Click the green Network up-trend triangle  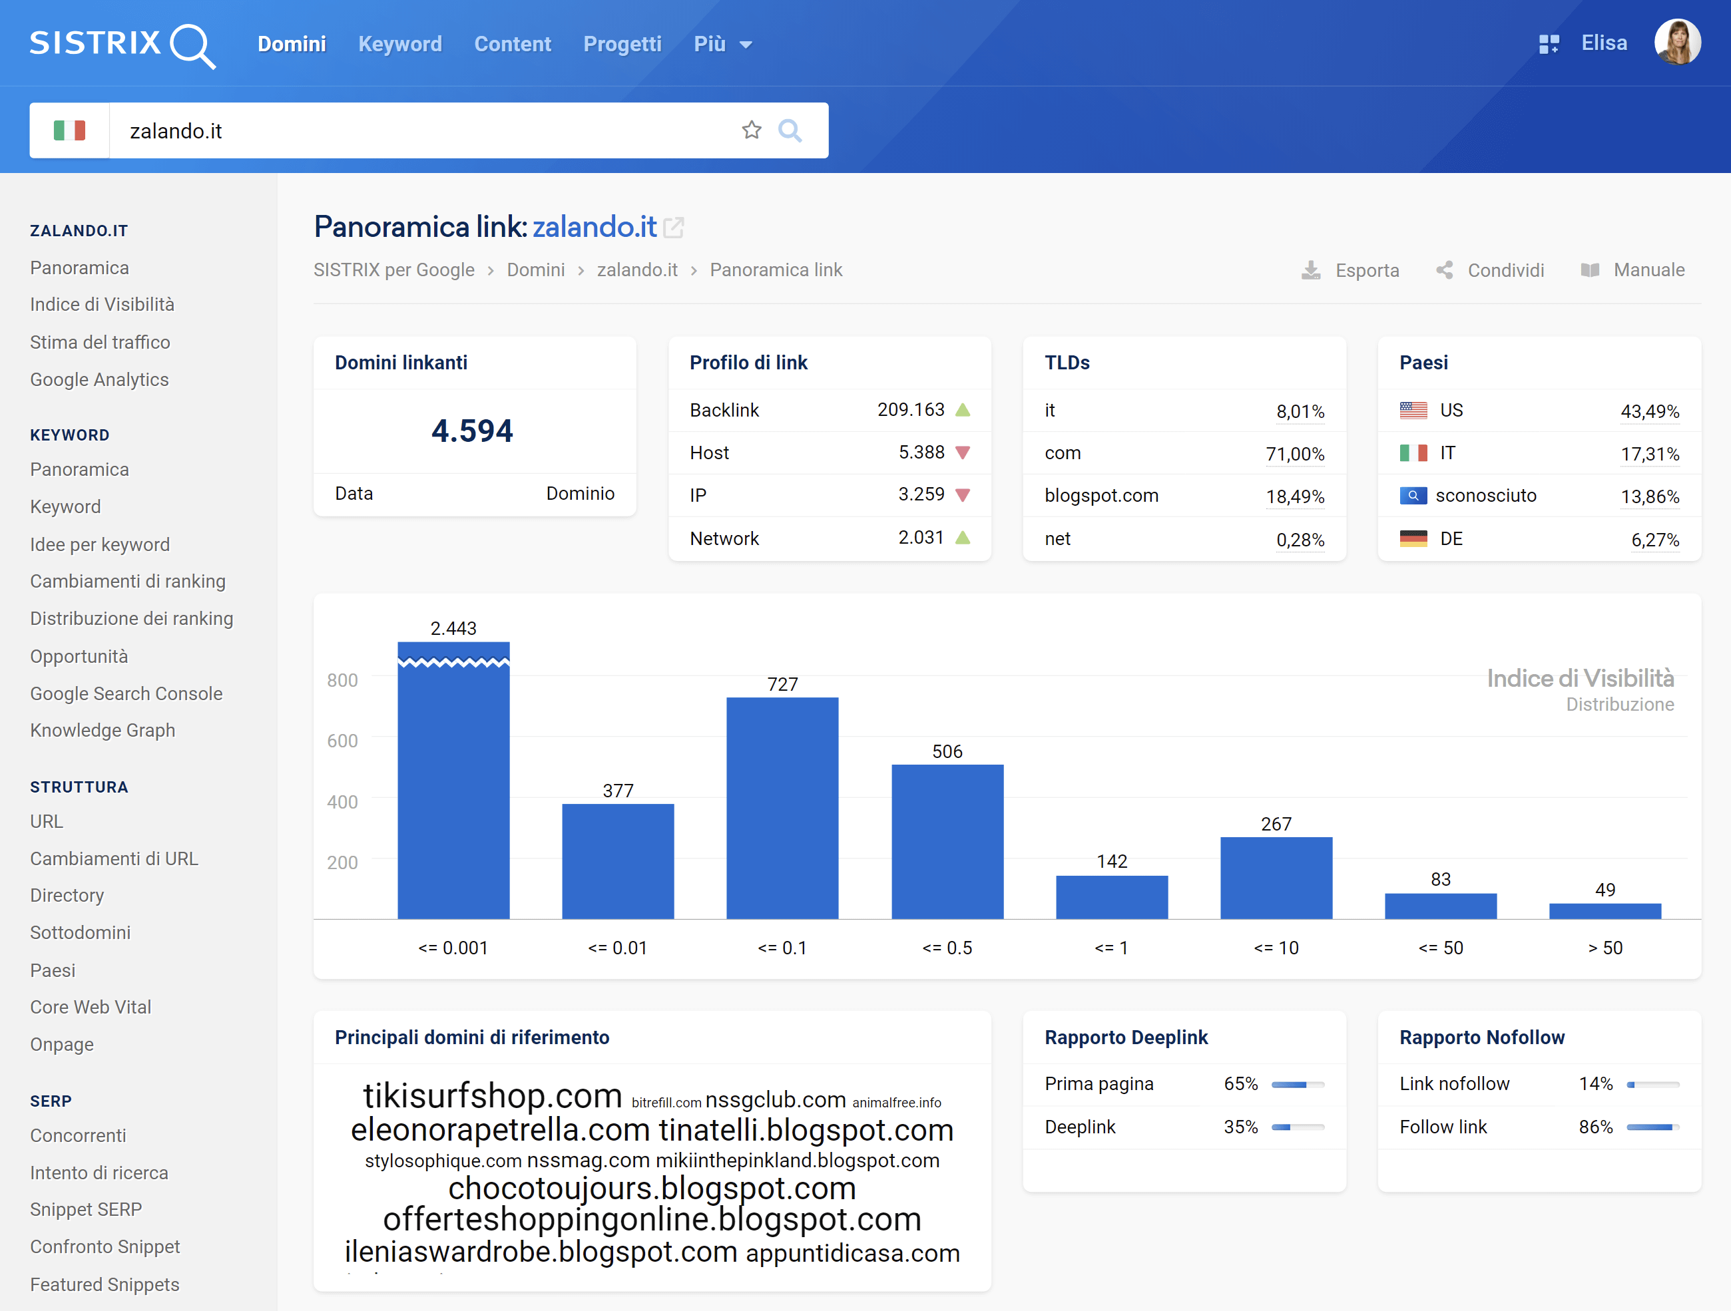tap(963, 538)
